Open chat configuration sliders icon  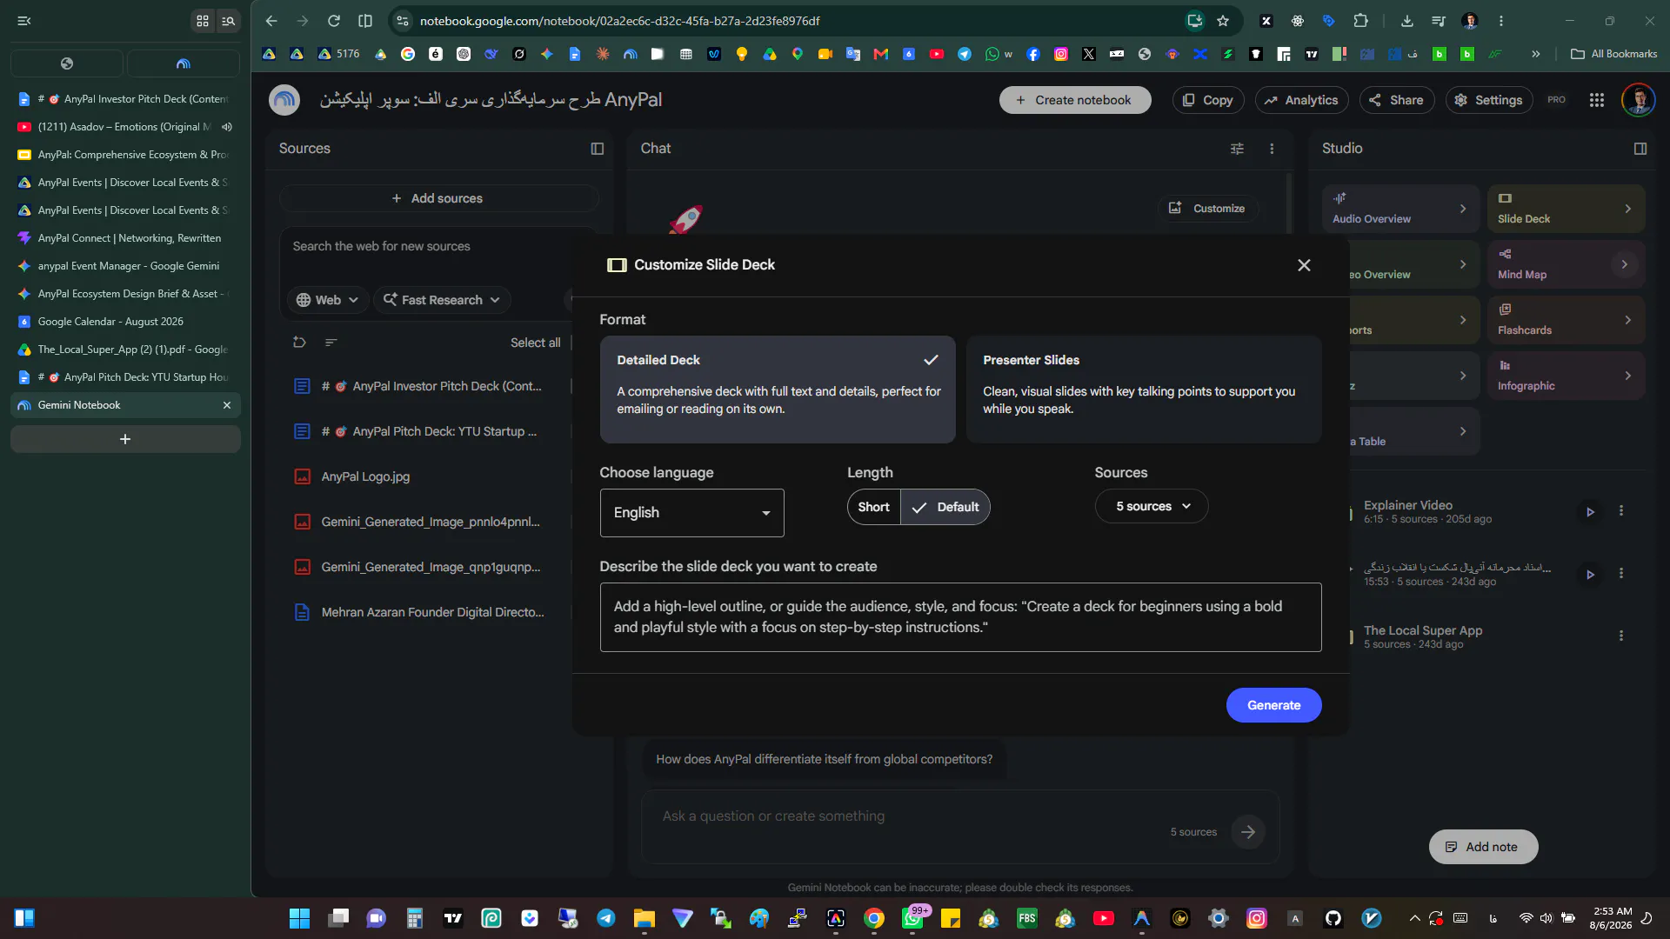pyautogui.click(x=1237, y=149)
